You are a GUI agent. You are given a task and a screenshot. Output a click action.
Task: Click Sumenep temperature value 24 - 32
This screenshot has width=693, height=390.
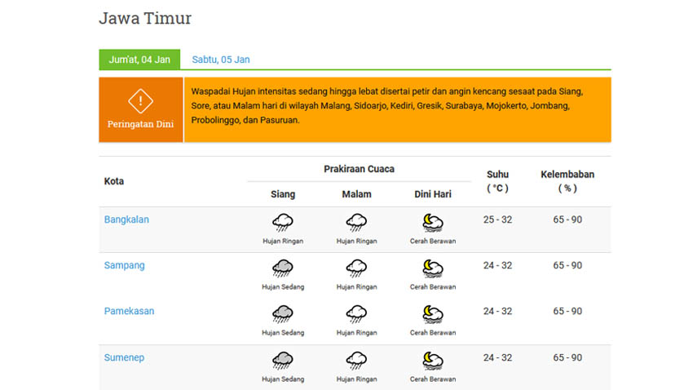[x=497, y=357]
